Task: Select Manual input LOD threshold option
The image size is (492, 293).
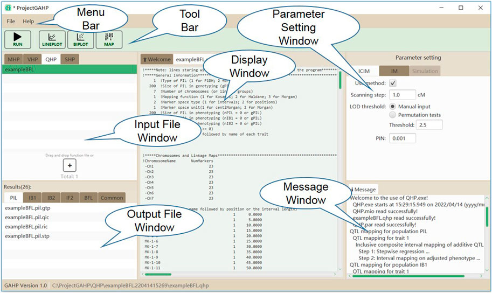Action: click(392, 106)
